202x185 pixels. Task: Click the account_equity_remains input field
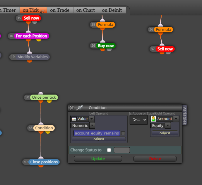tap(97, 133)
